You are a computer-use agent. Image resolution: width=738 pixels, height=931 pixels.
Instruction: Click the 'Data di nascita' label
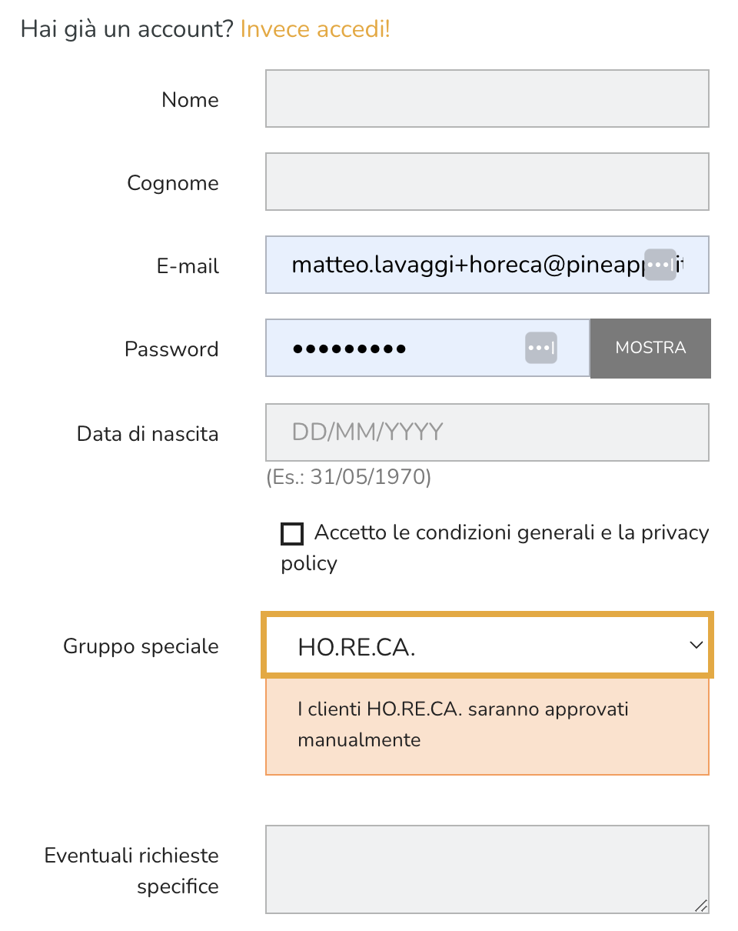(x=148, y=434)
